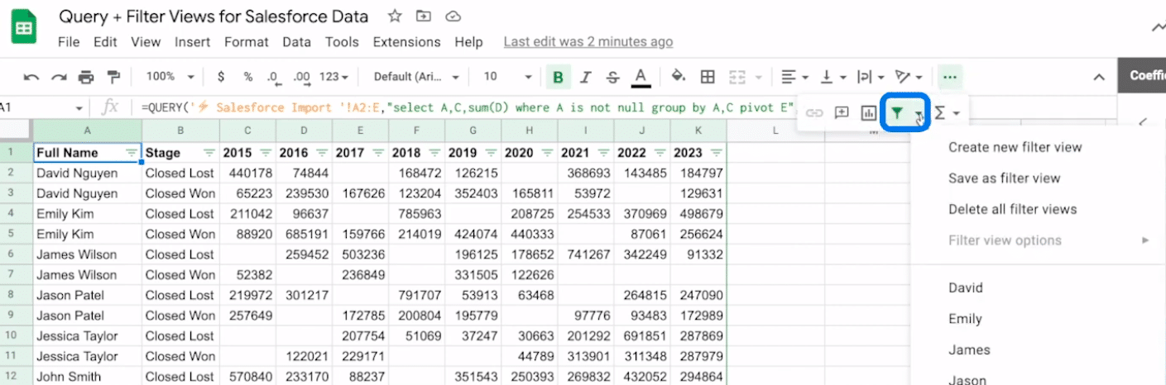This screenshot has height=385, width=1166.
Task: Apply currency format with dollar icon
Action: [221, 77]
